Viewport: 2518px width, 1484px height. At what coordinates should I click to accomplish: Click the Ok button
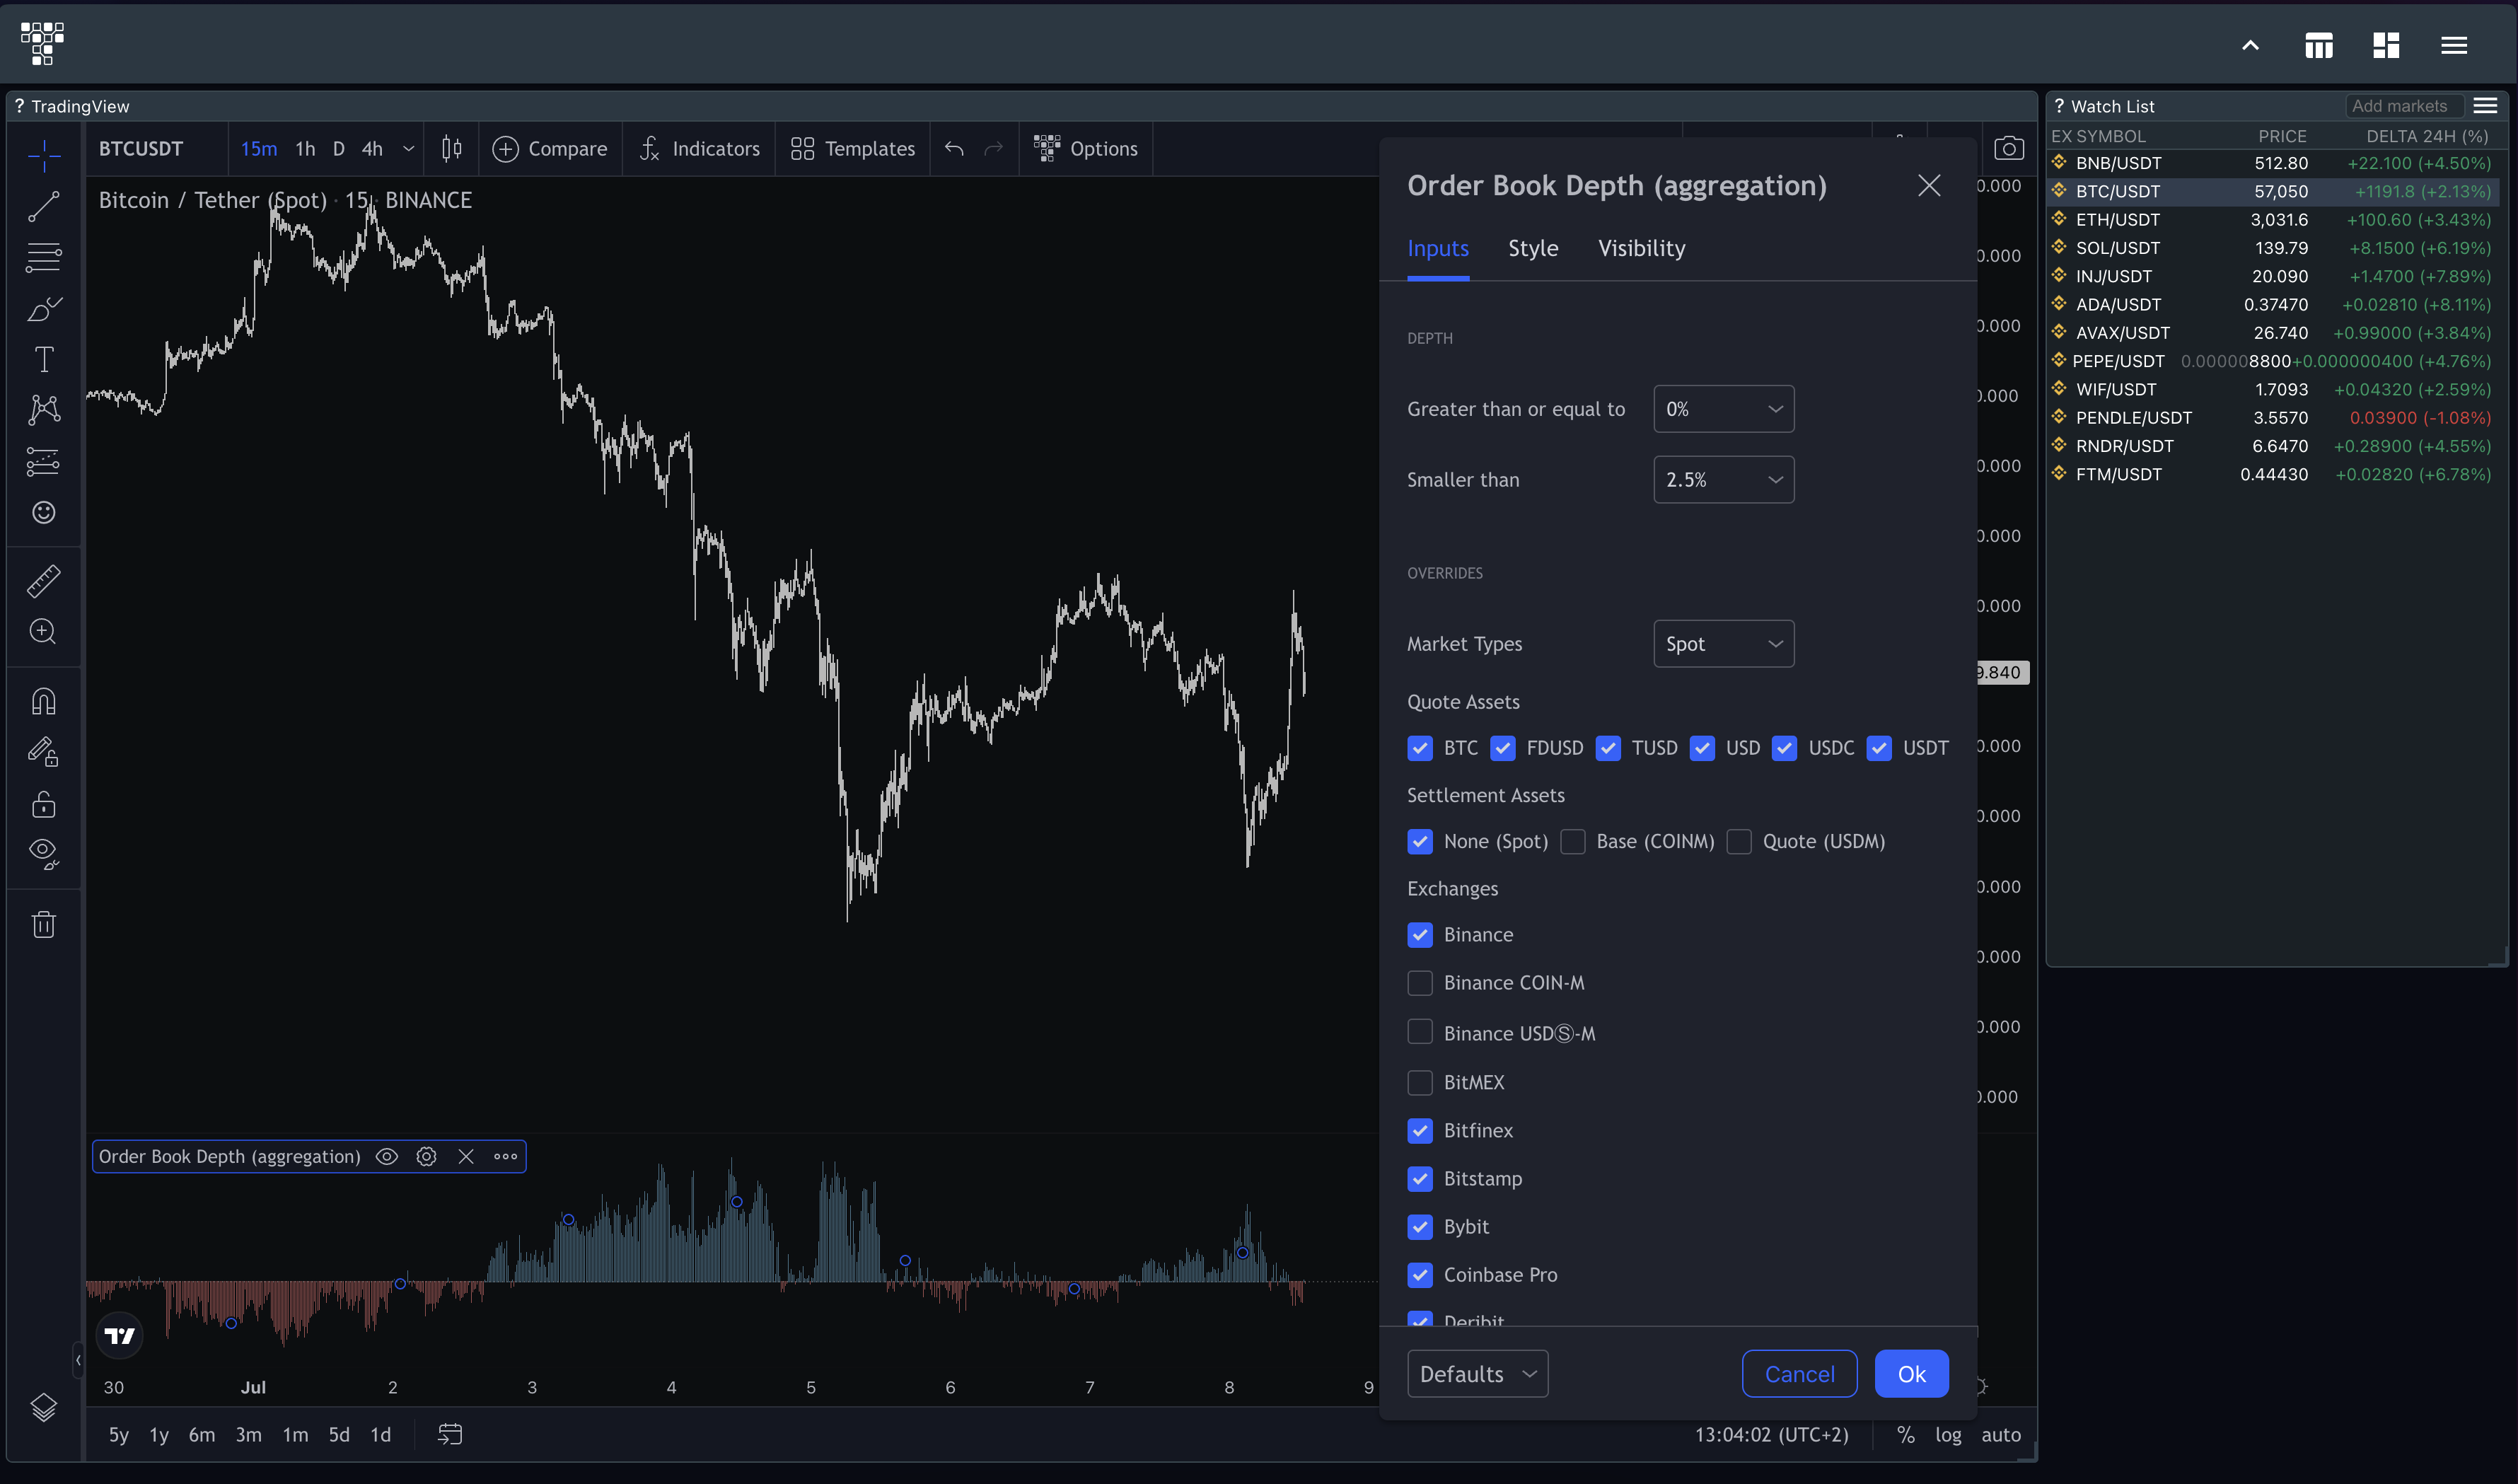coord(1910,1374)
